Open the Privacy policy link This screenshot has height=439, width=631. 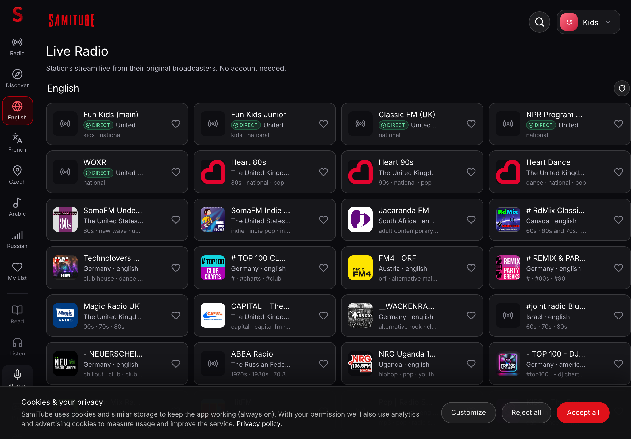pos(259,424)
